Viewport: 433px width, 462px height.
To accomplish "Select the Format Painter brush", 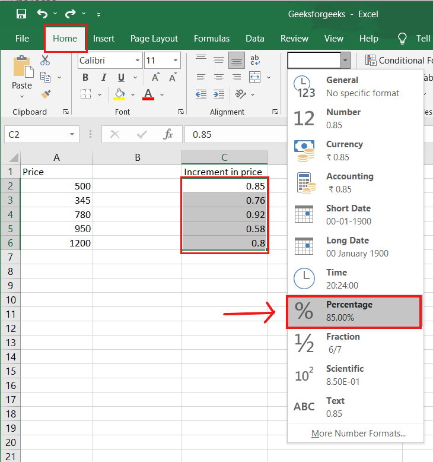I will (45, 94).
